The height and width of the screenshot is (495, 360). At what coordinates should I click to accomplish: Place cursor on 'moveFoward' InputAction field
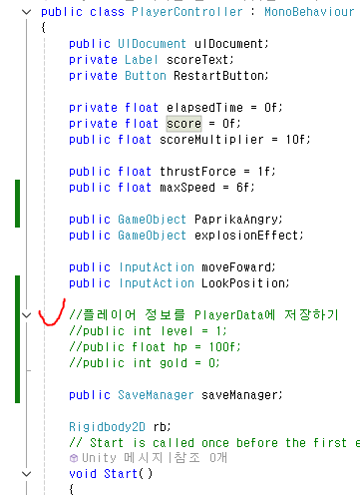236,267
